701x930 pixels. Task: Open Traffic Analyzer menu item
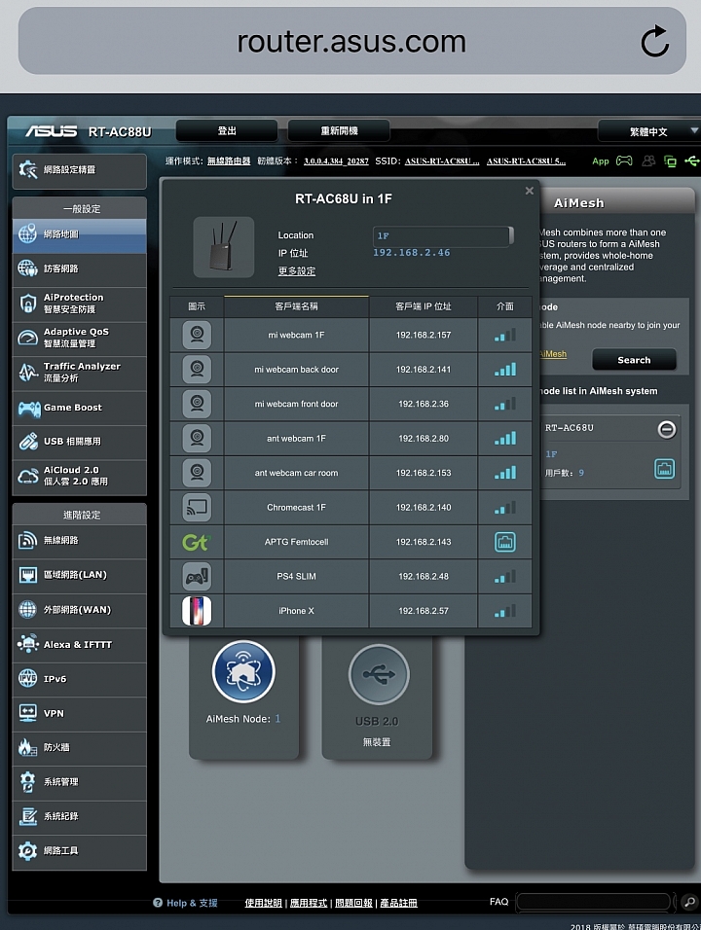coord(80,373)
